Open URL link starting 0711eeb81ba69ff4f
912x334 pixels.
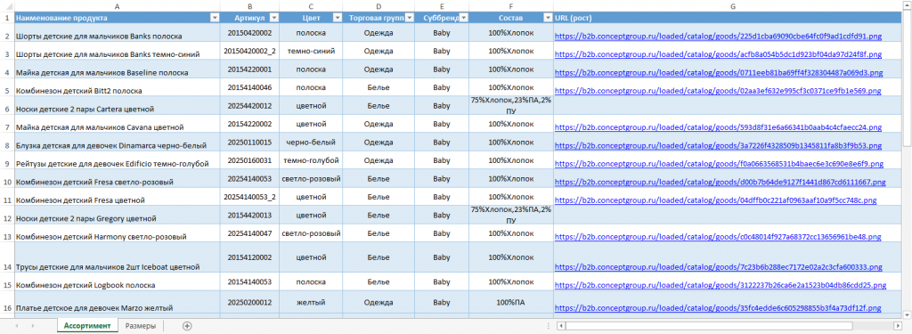[x=719, y=73]
